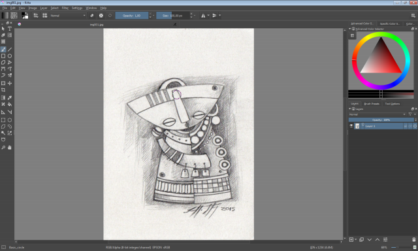The width and height of the screenshot is (418, 251).
Task: Switch to Tool Options tab
Action: [392, 104]
